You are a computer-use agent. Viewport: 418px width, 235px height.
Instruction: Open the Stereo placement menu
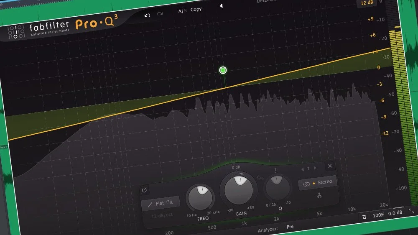318,183
